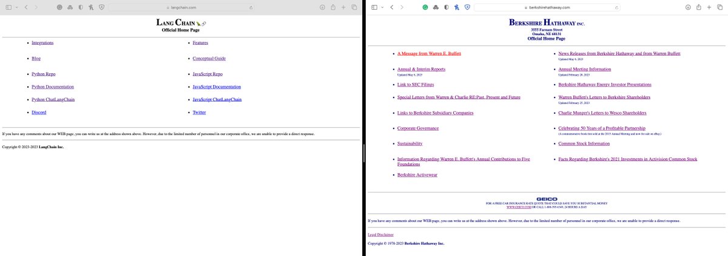Show tab overview in Berkshire Hathaway window
The image size is (728, 256).
click(720, 7)
